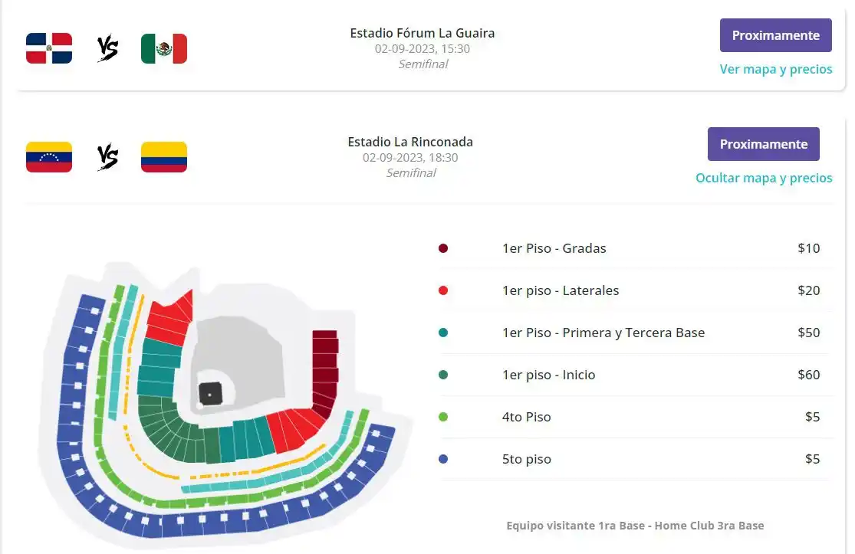Hide the map with 'Ocultar mapa y precios'

coord(764,177)
